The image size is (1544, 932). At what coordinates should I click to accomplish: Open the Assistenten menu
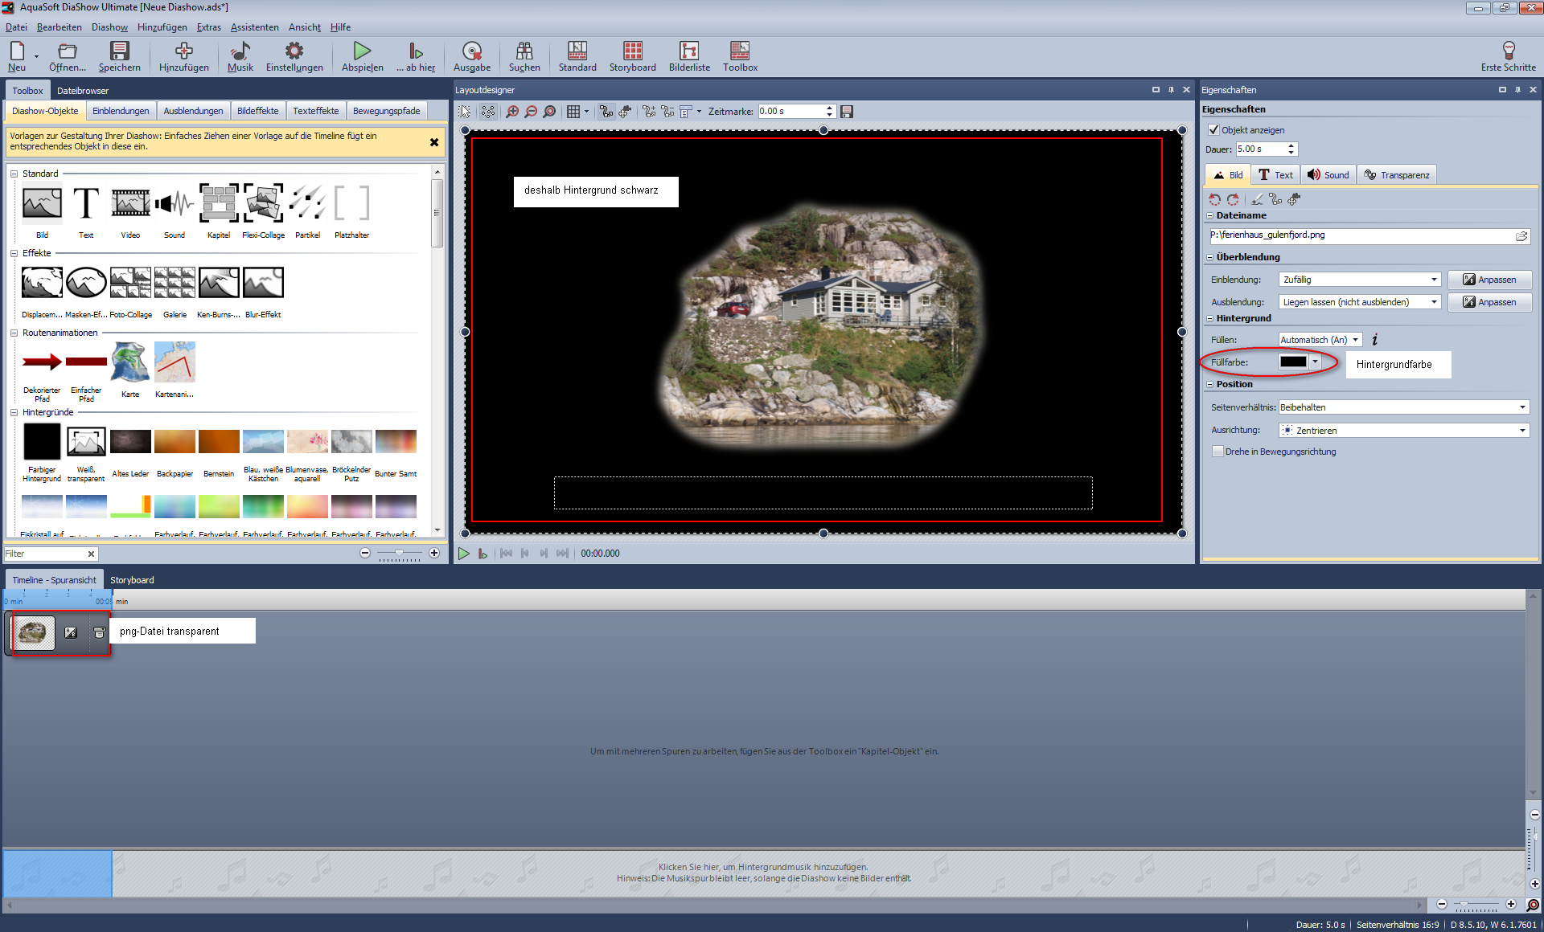coord(254,27)
